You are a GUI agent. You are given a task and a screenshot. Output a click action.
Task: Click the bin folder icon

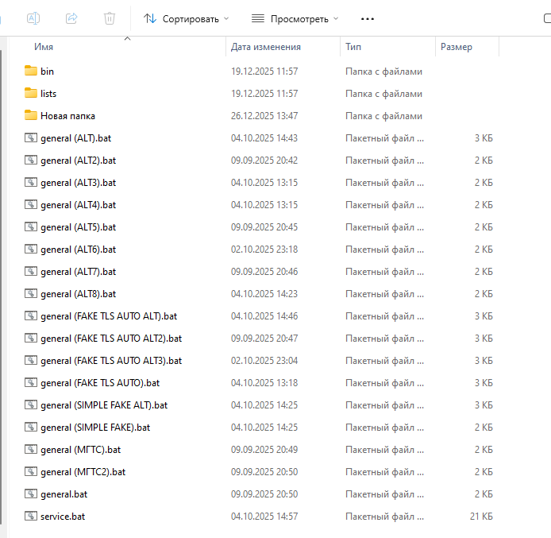point(31,71)
